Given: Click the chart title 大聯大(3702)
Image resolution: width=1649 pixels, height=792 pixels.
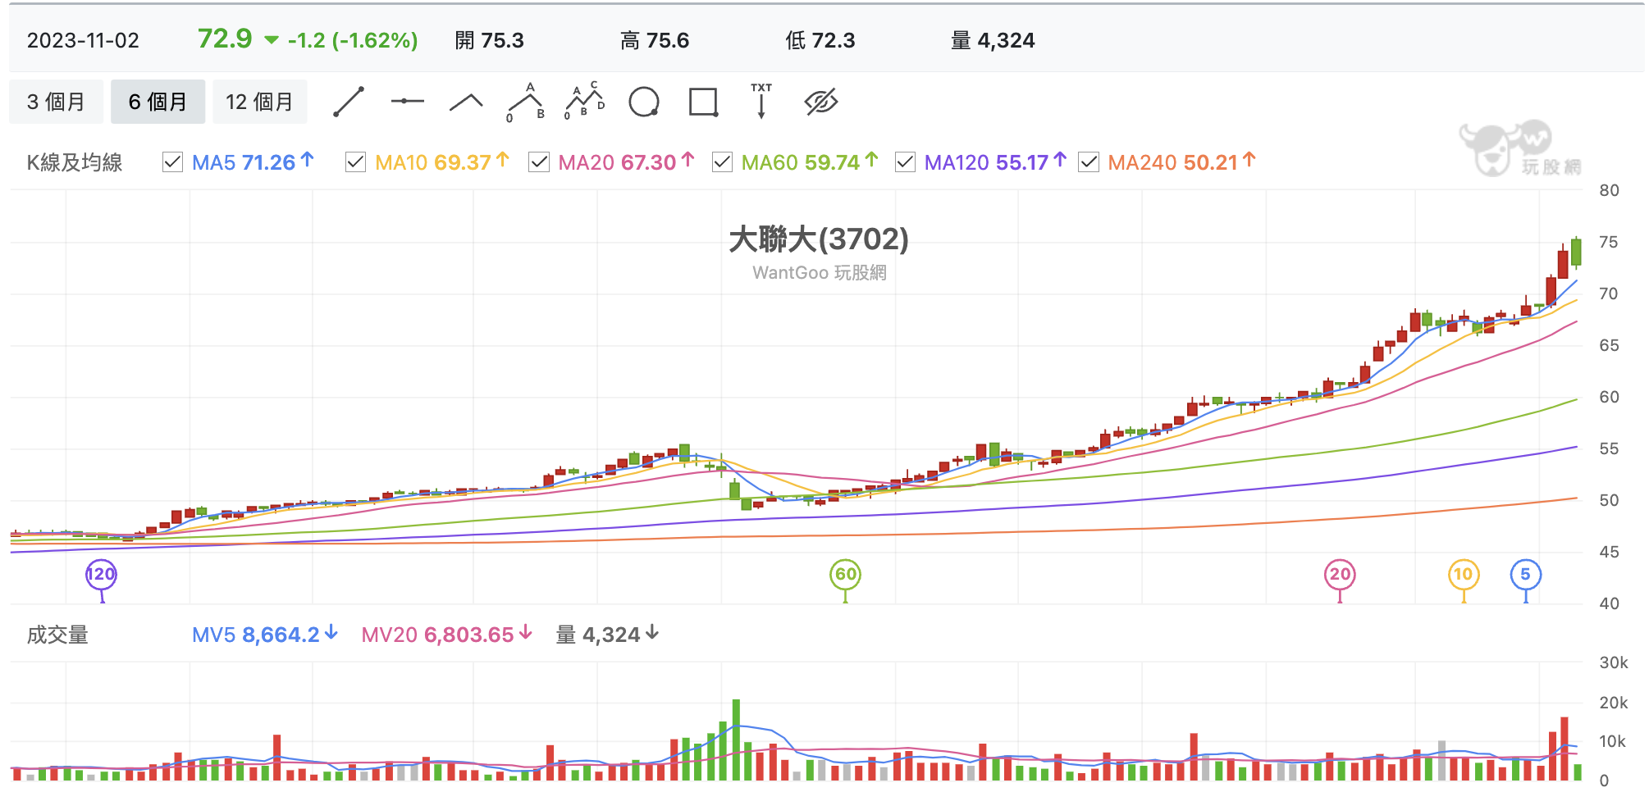Looking at the screenshot, I should click(x=819, y=239).
